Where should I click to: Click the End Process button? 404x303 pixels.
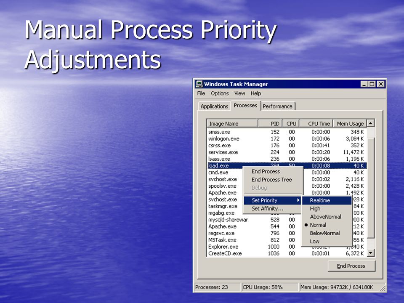351,266
